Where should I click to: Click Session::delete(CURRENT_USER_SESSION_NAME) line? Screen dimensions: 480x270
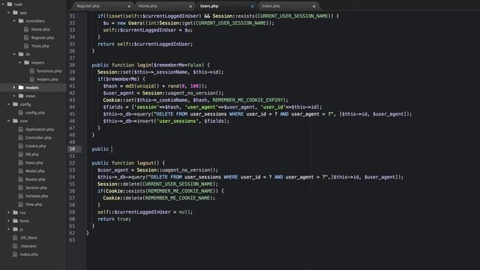[158, 184]
